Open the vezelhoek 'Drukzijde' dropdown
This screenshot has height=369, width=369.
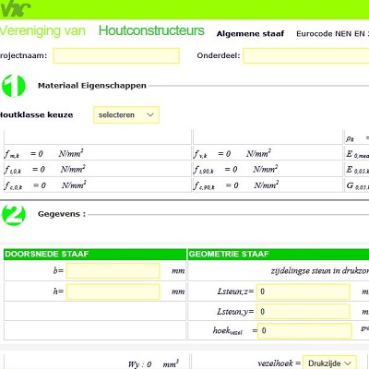tap(329, 363)
